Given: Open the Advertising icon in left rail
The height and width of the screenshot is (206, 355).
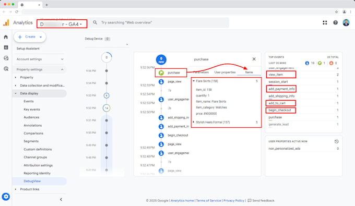Looking at the screenshot, I should [6, 68].
